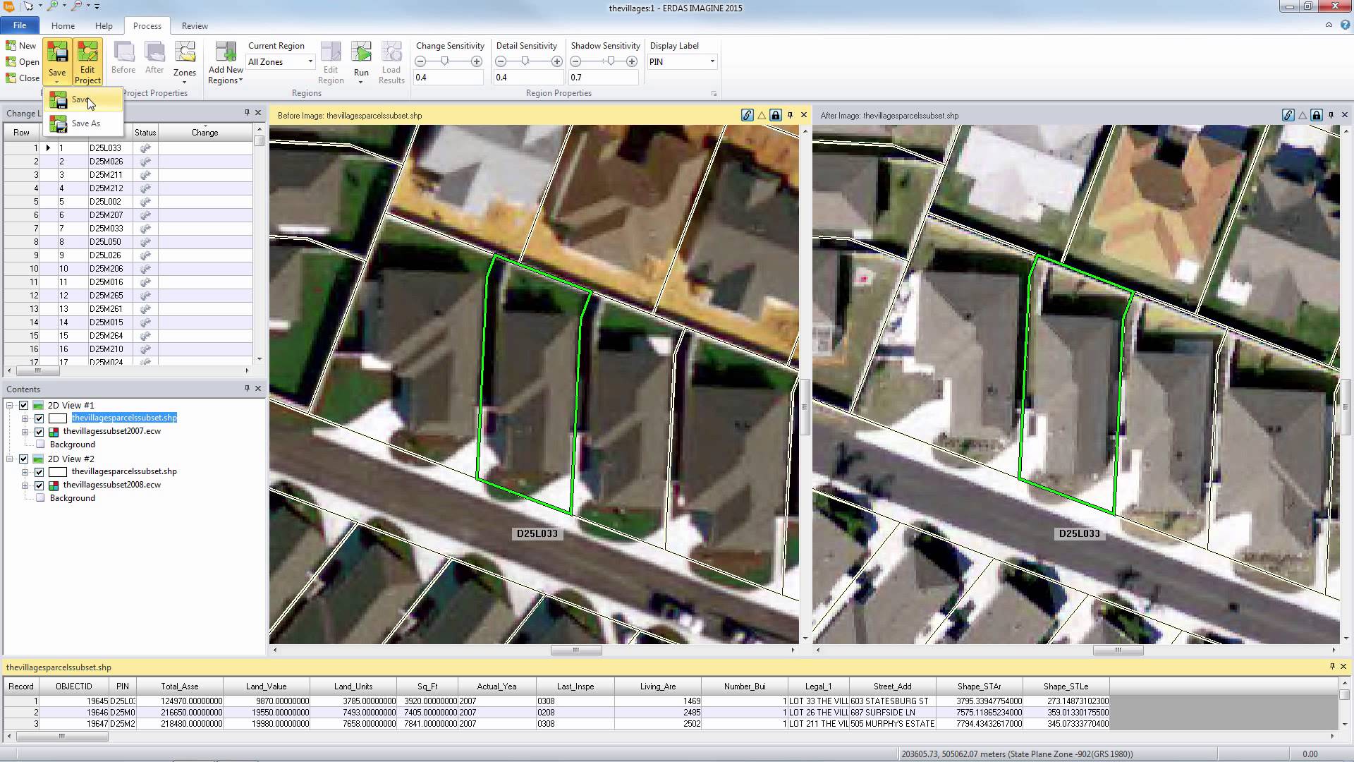This screenshot has height=762, width=1354.
Task: Click the Change Sensitivity slider handle
Action: tap(445, 61)
